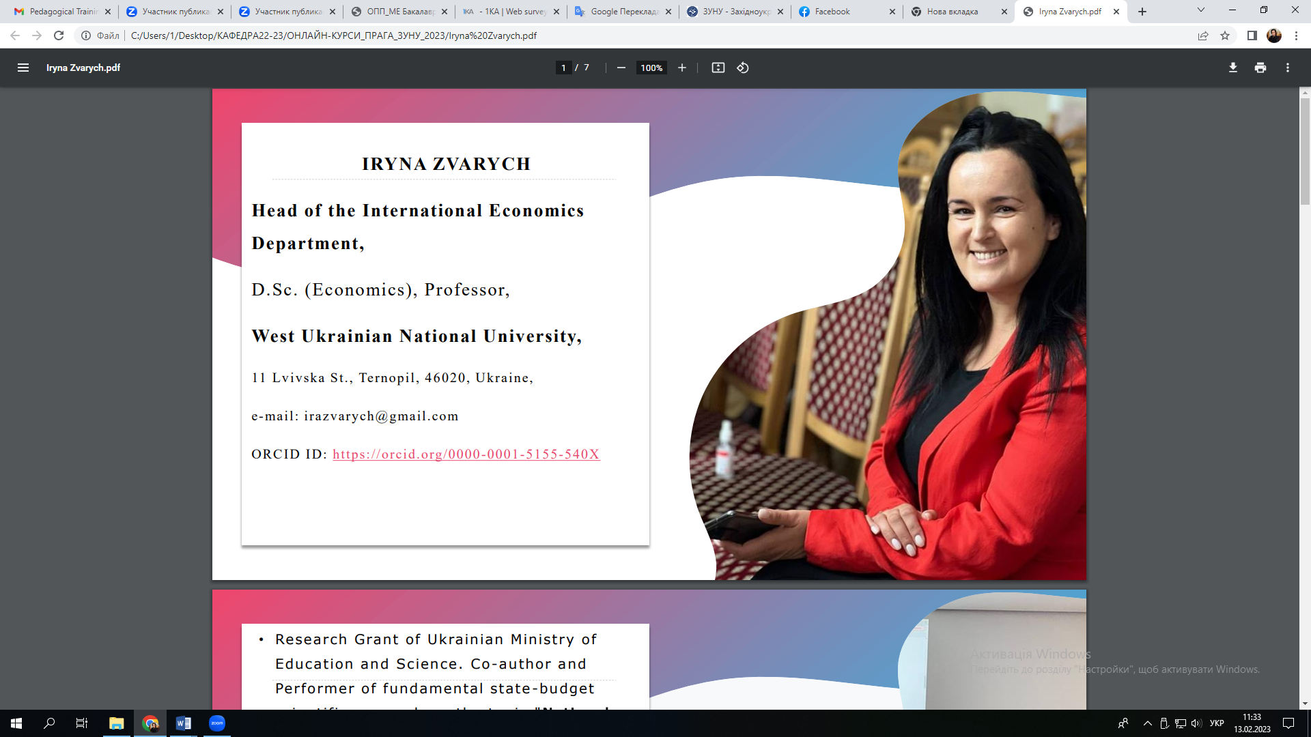Open the notification center

(1288, 723)
